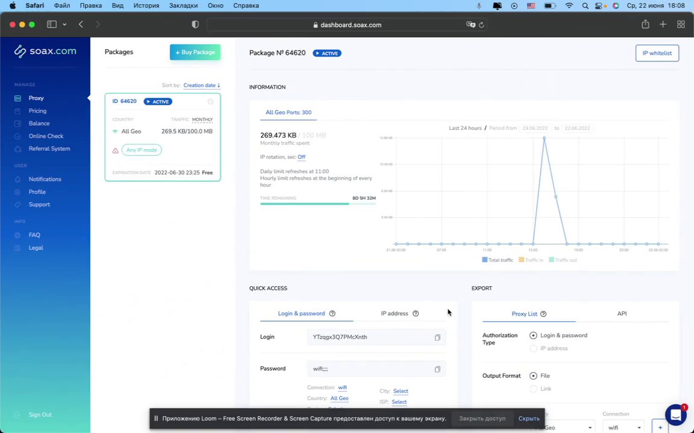Toggle Traffic in legend in chart

[531, 260]
